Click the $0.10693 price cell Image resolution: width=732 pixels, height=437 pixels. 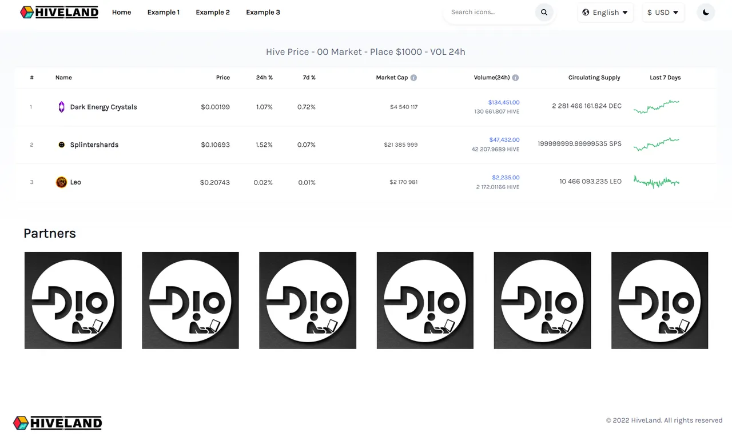pyautogui.click(x=216, y=145)
